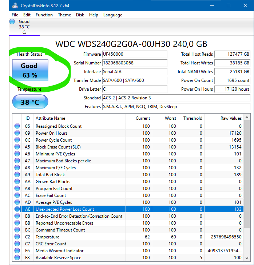
Task: Click Total Host Writes value 38185 GB
Action: [233, 63]
